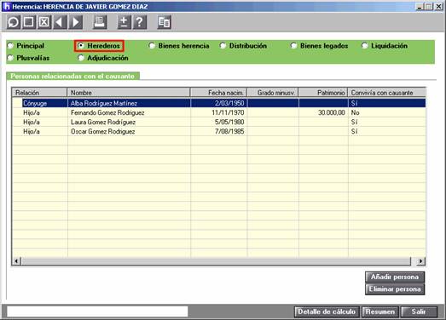This screenshot has height=320, width=446.
Task: Maximize the Herencia window
Action: coord(429,6)
